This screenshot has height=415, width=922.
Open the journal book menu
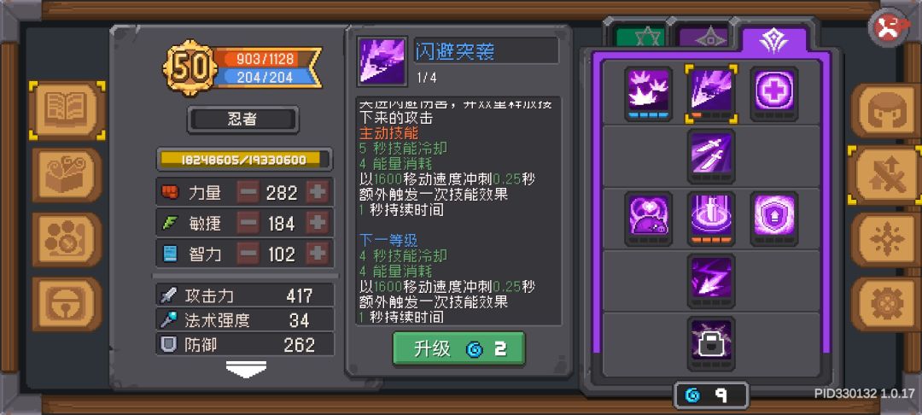[67, 110]
